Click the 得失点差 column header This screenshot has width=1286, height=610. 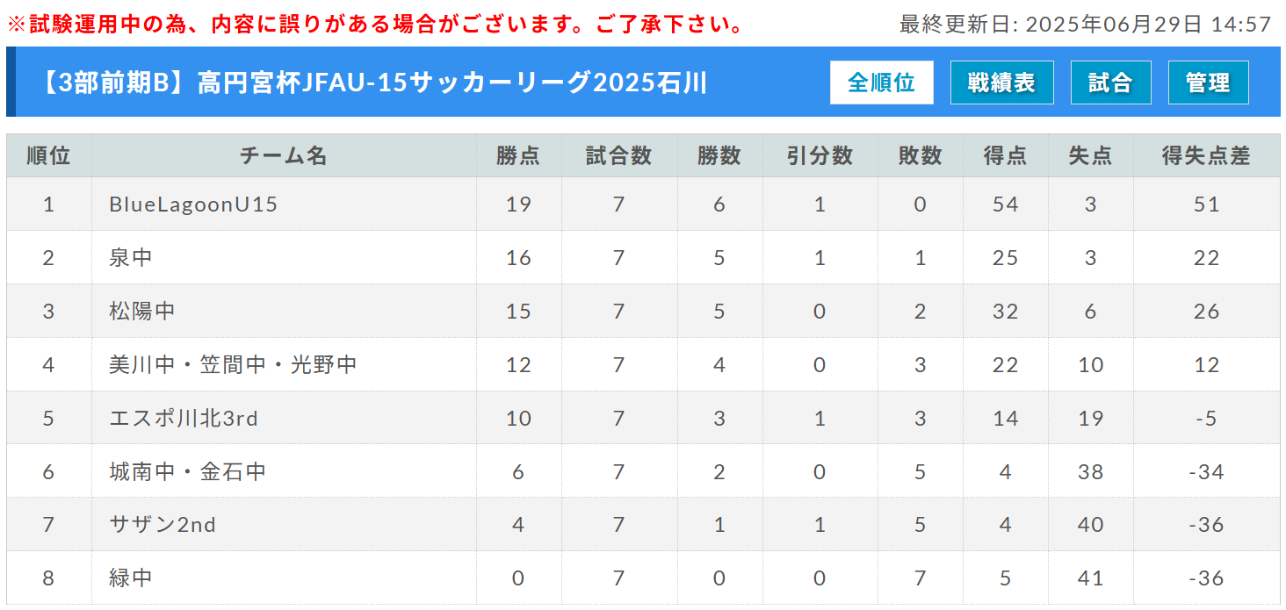click(1206, 156)
